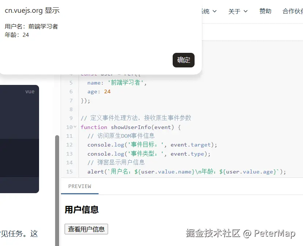Click line number 12 in the gutter

point(69,145)
